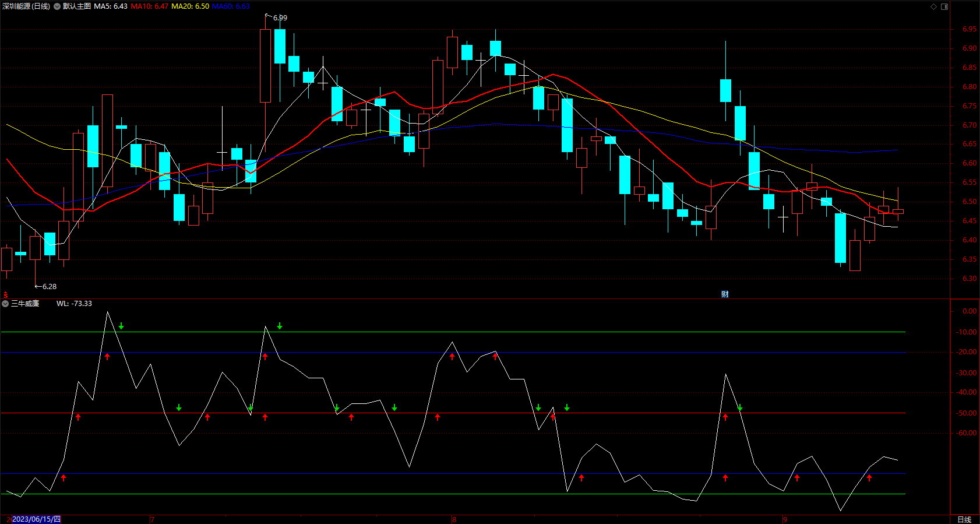Select the MA10: 6.47 legend label
Image resolution: width=980 pixels, height=524 pixels.
[x=150, y=6]
